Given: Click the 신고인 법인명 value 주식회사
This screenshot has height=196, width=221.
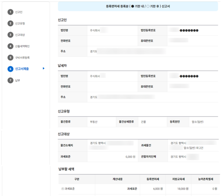Looking at the screenshot, I should [x=95, y=30].
